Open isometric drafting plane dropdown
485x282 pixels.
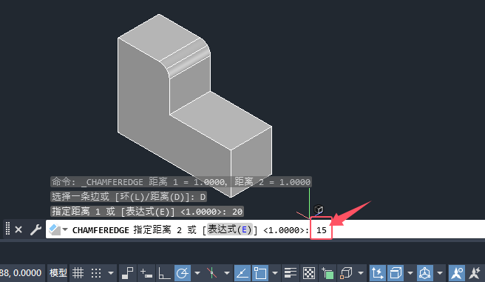pos(227,273)
